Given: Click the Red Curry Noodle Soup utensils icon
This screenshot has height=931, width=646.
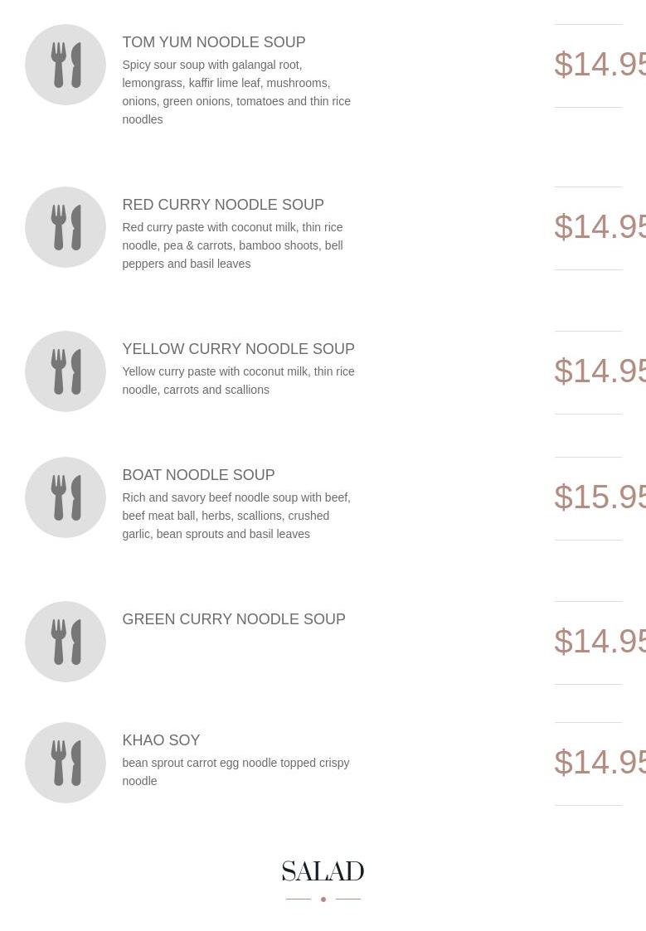Looking at the screenshot, I should point(66,227).
